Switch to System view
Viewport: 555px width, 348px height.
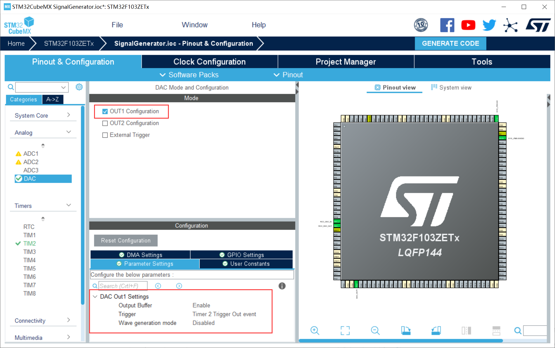[451, 87]
